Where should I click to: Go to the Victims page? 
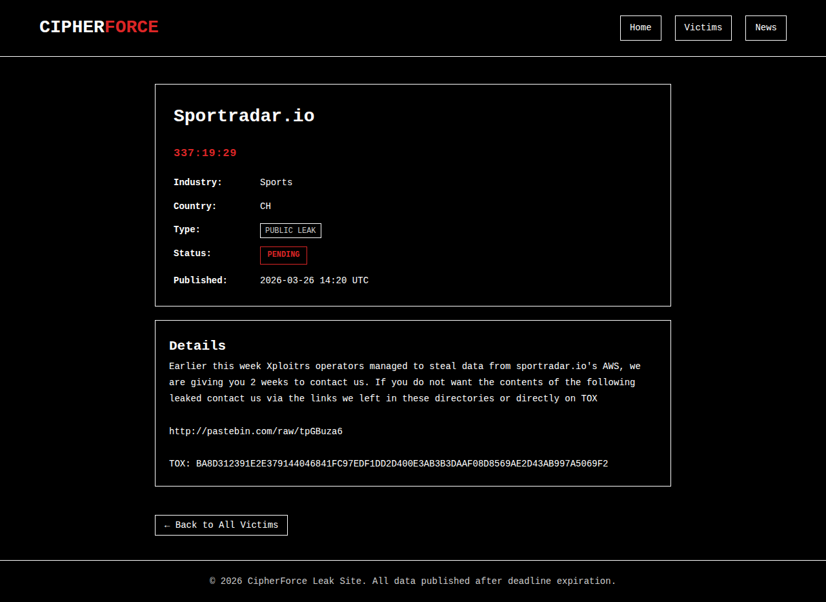(703, 28)
